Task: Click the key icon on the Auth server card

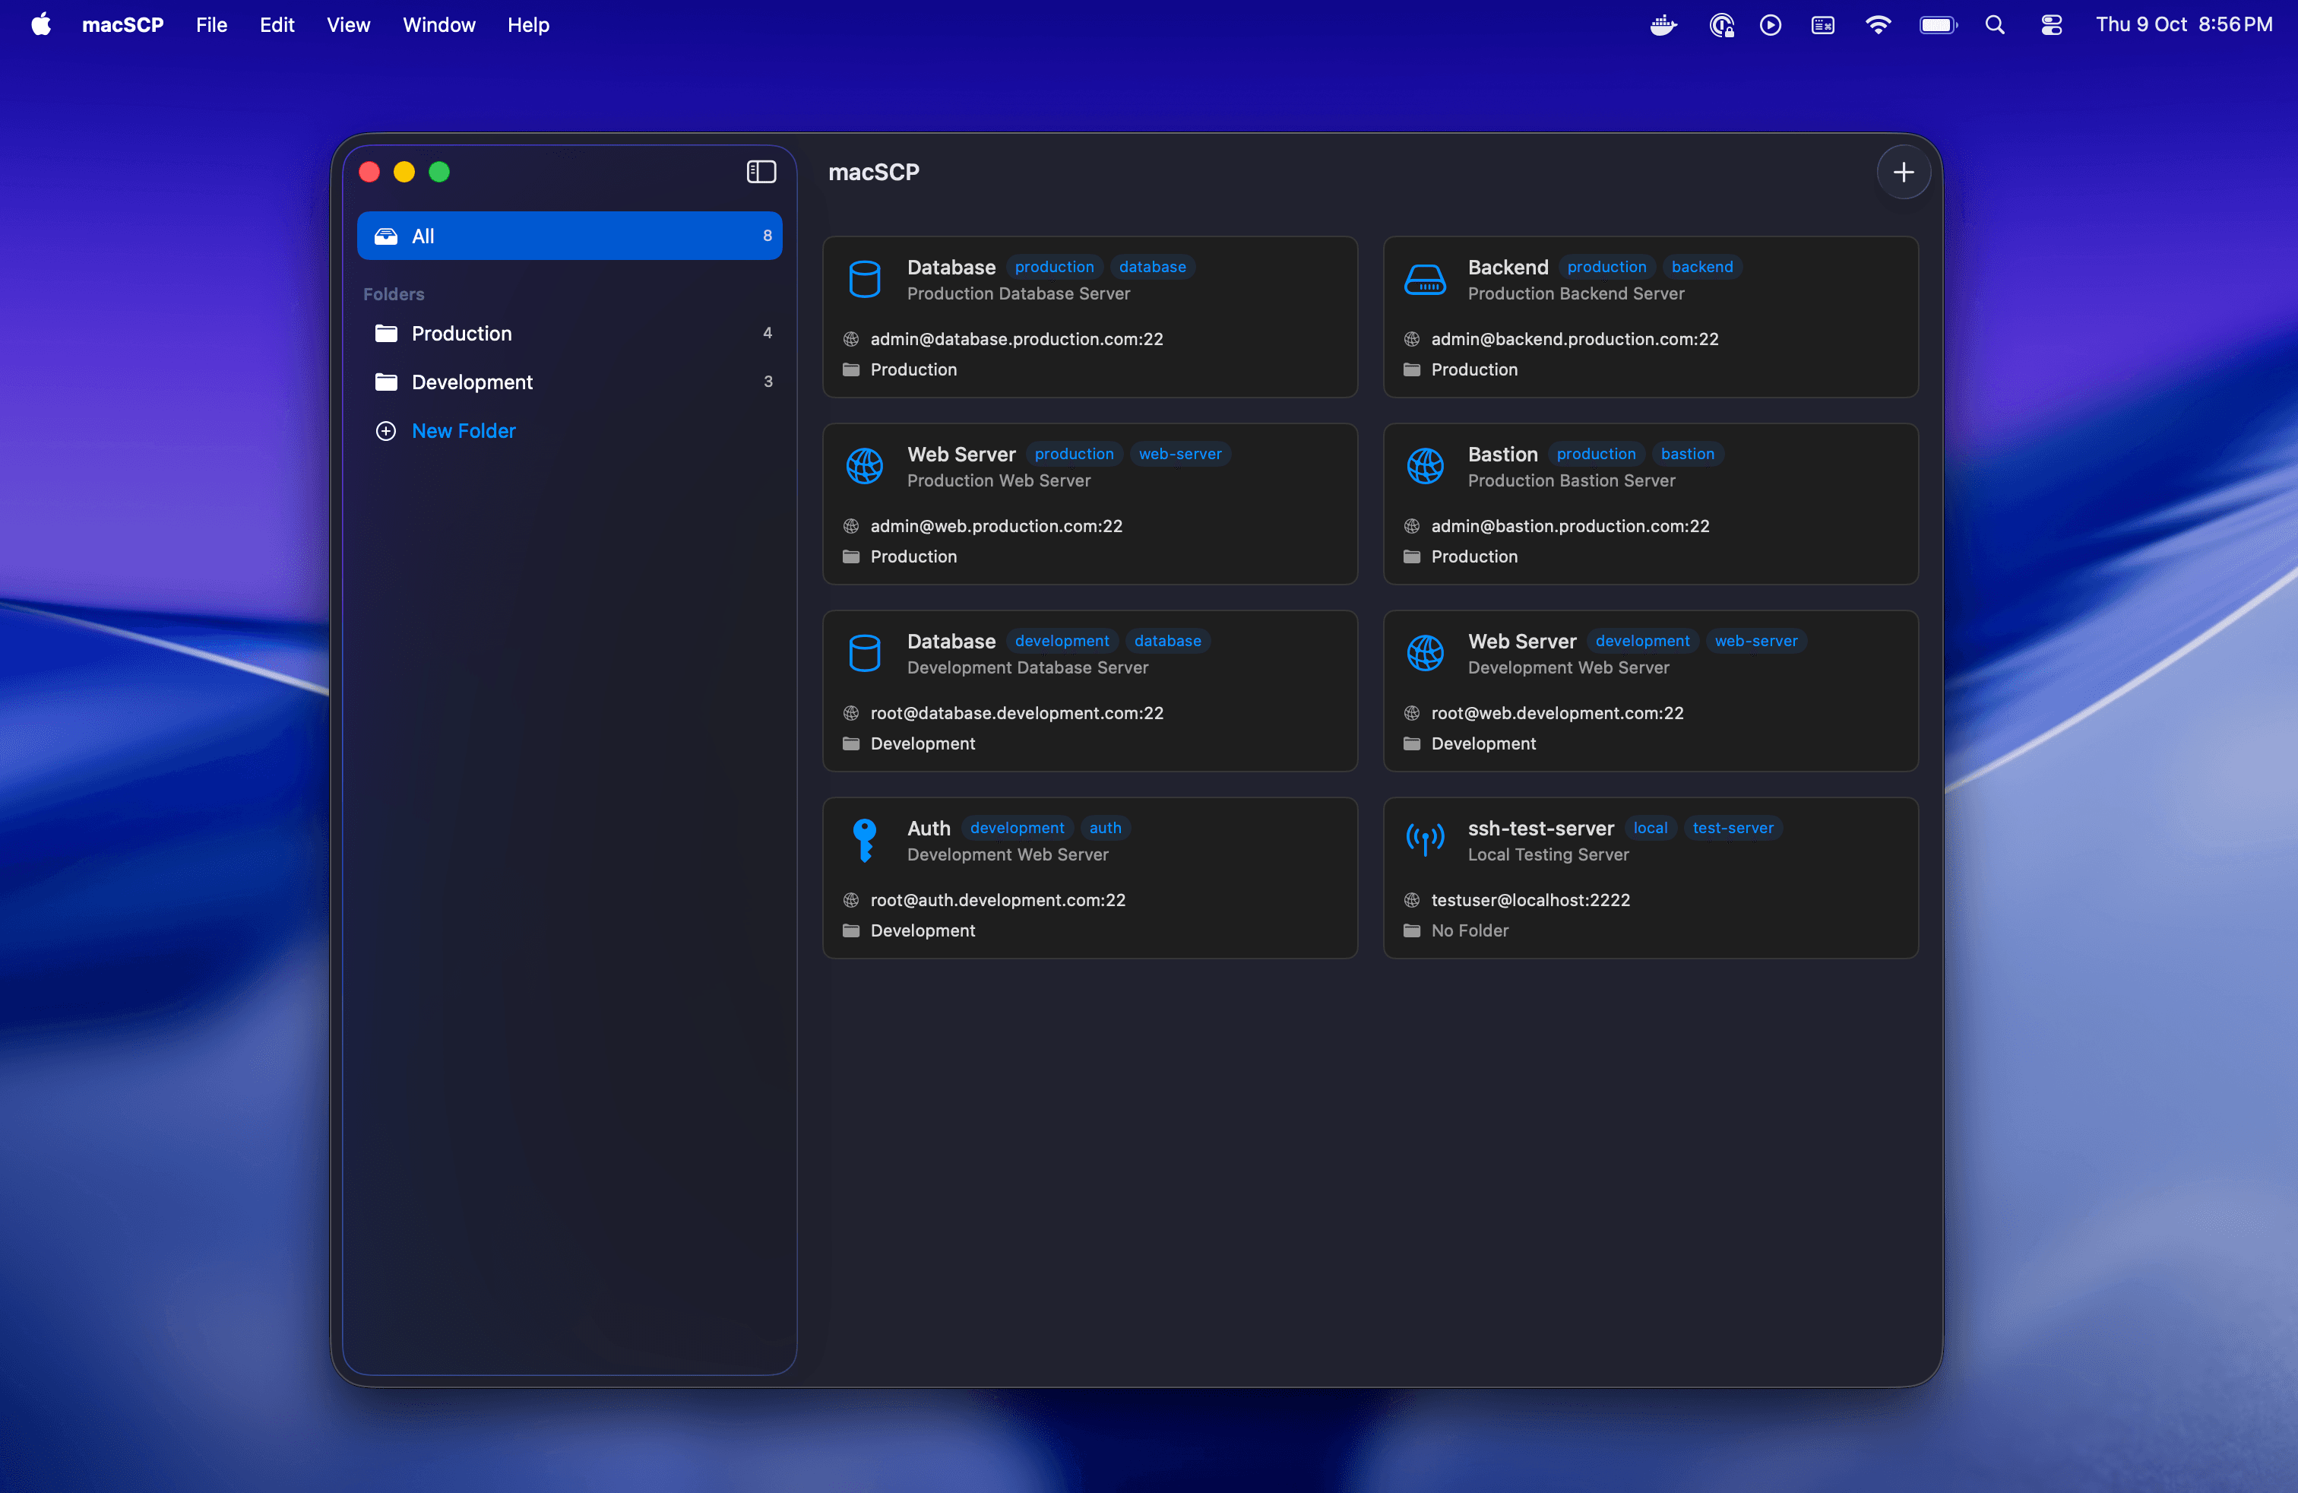Action: point(864,840)
